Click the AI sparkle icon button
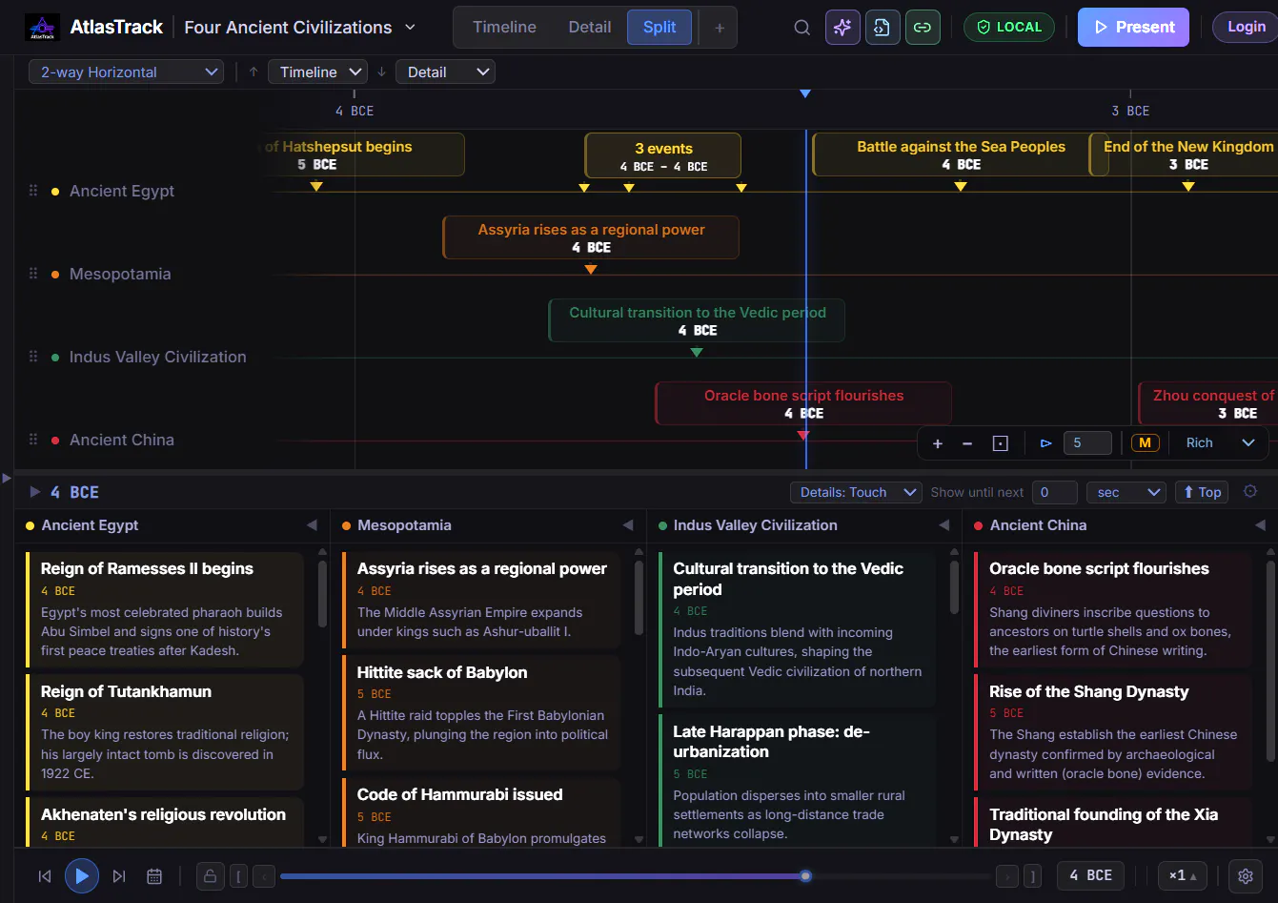Screen dimensions: 1278x903 pos(842,28)
